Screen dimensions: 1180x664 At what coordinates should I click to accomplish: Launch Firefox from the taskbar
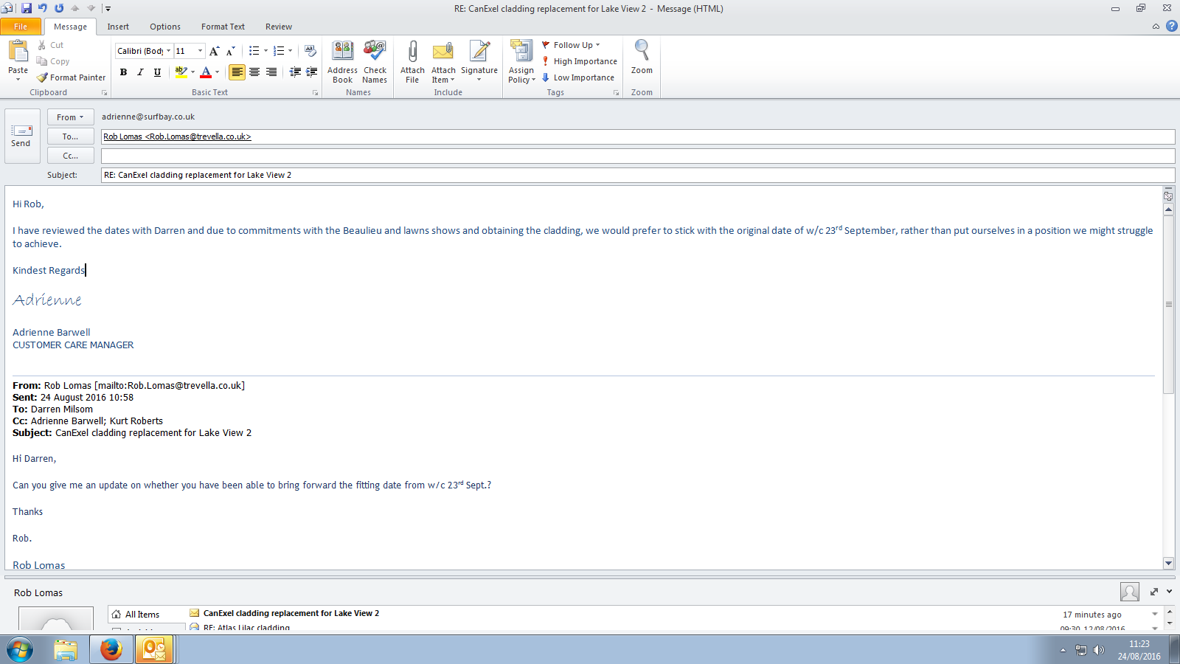coord(111,650)
